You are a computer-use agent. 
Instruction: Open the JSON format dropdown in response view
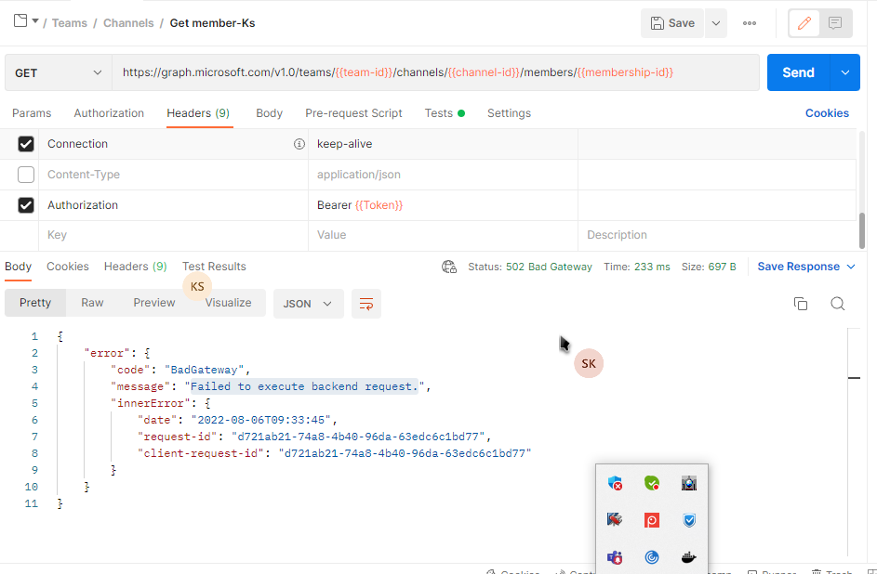click(308, 303)
